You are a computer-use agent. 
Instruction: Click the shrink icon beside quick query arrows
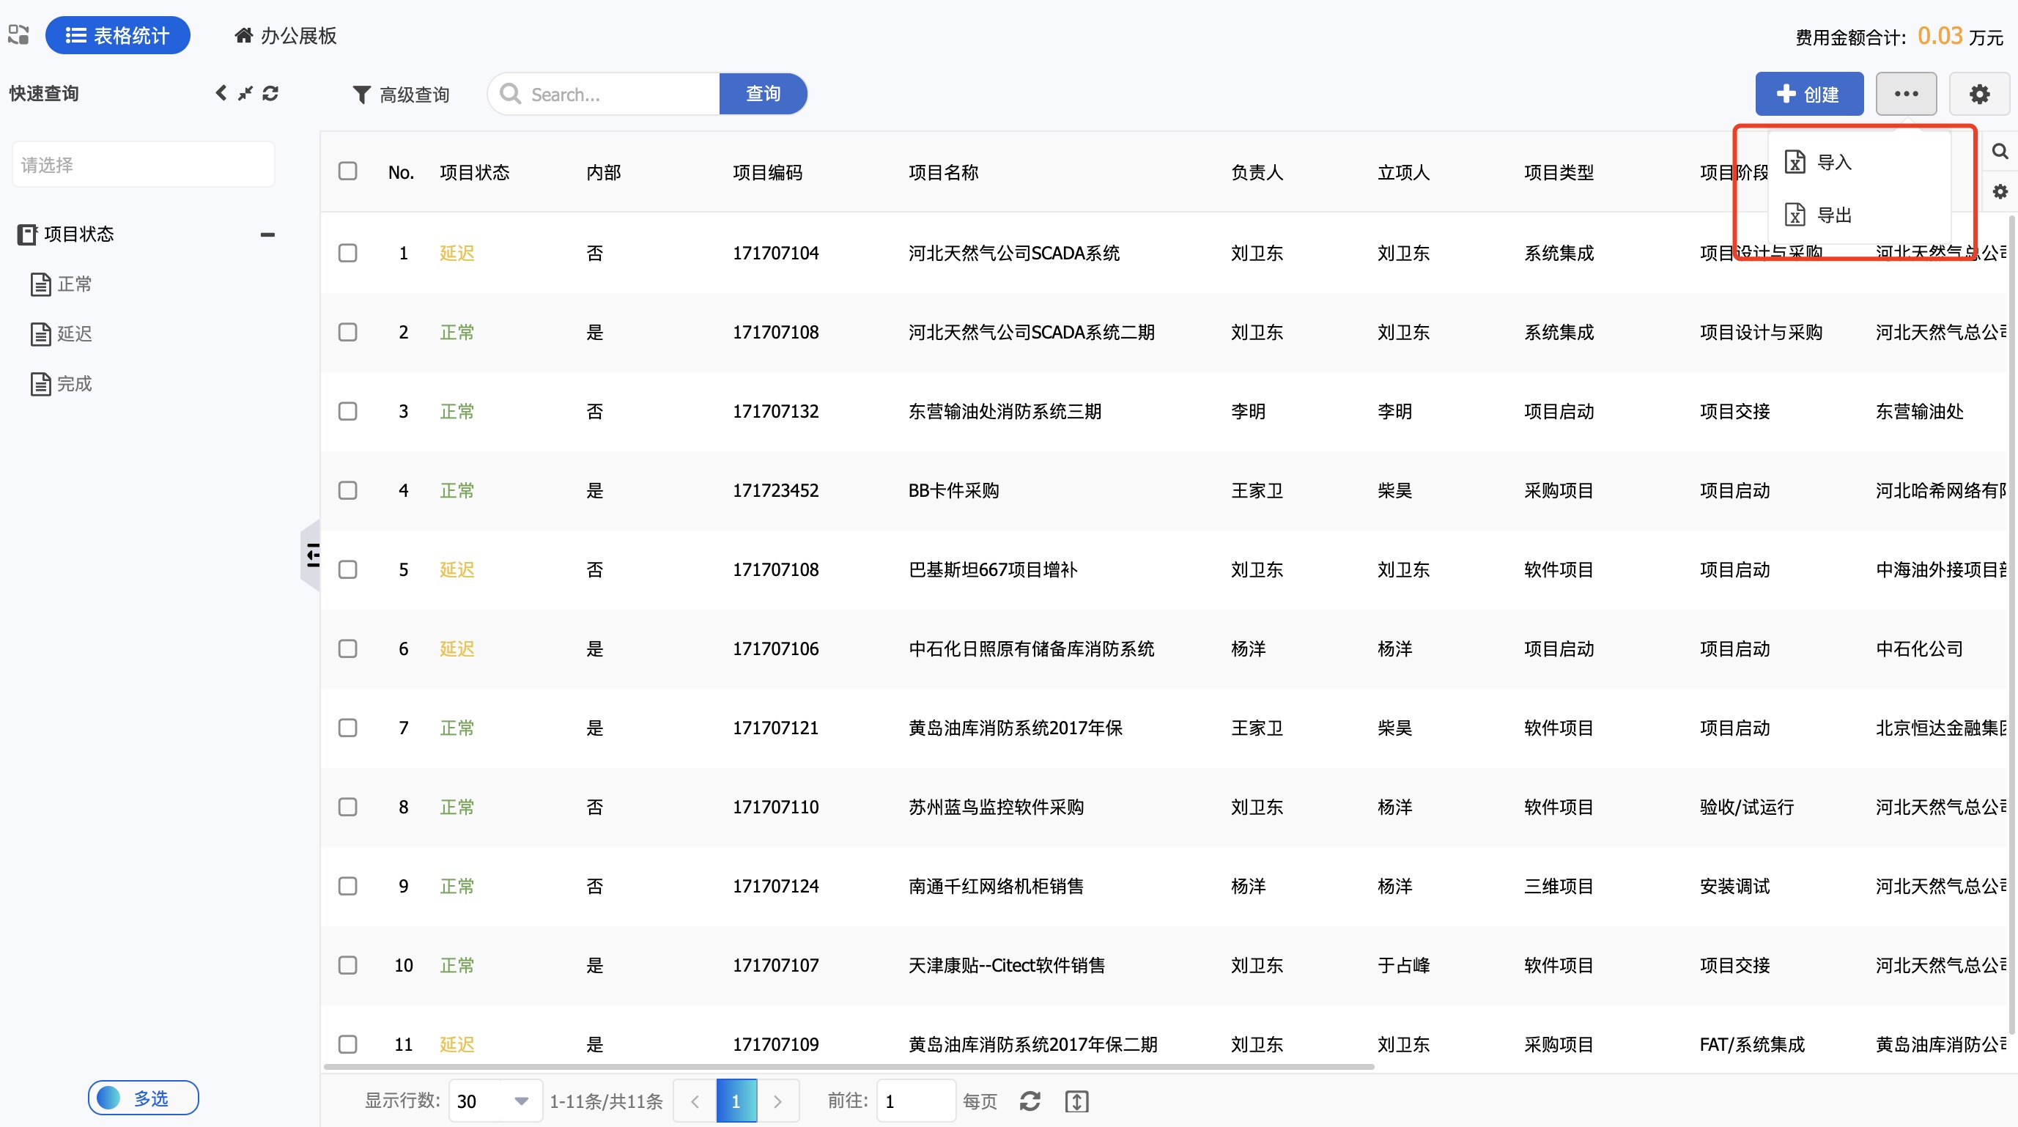coord(245,93)
